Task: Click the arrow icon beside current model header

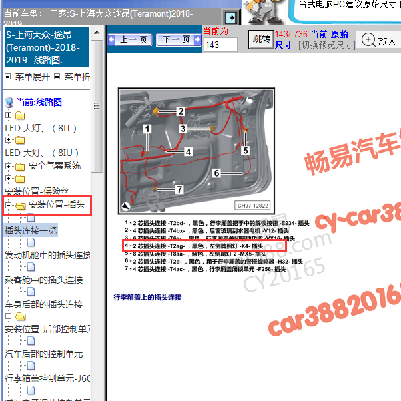Action: pos(232,18)
